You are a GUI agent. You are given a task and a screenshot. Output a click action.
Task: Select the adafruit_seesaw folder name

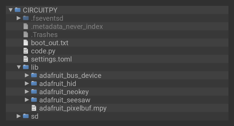[x=65, y=100]
